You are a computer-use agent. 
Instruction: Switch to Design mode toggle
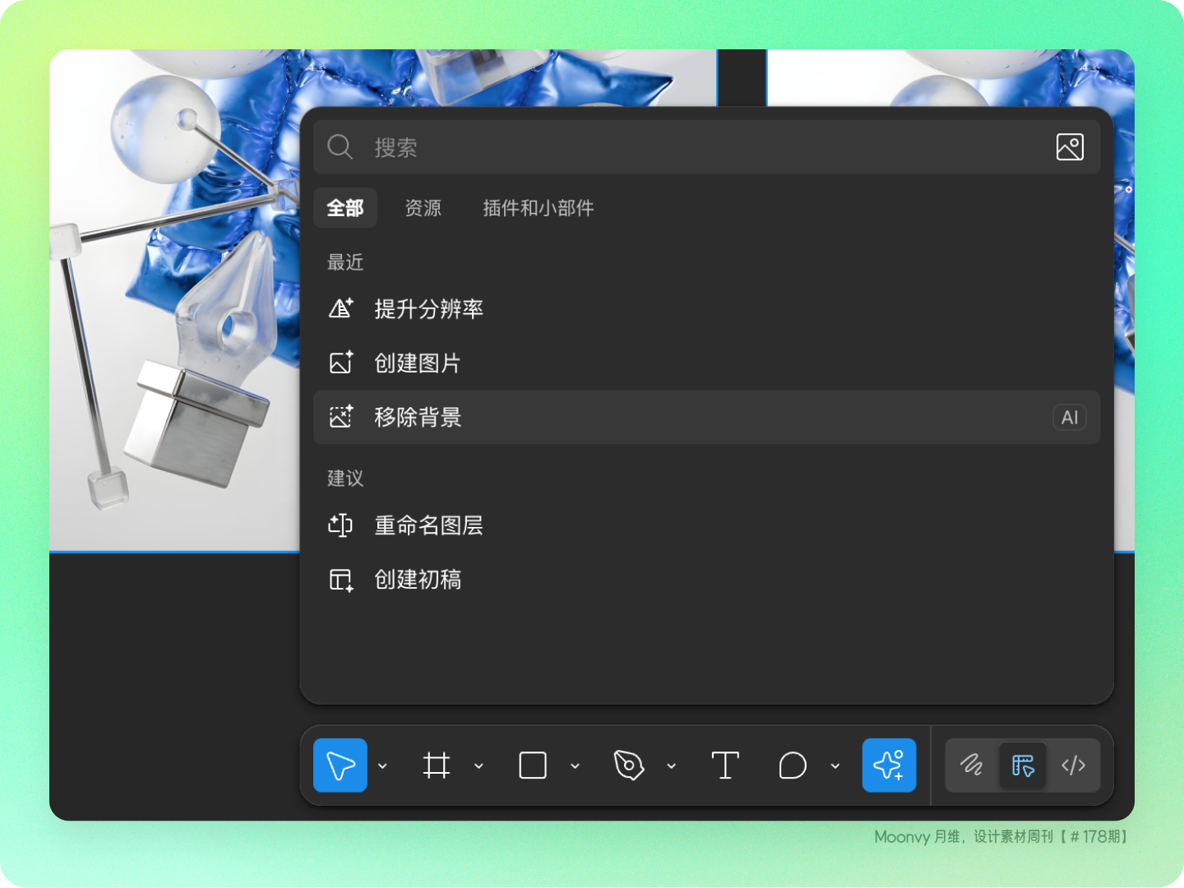click(x=1023, y=765)
